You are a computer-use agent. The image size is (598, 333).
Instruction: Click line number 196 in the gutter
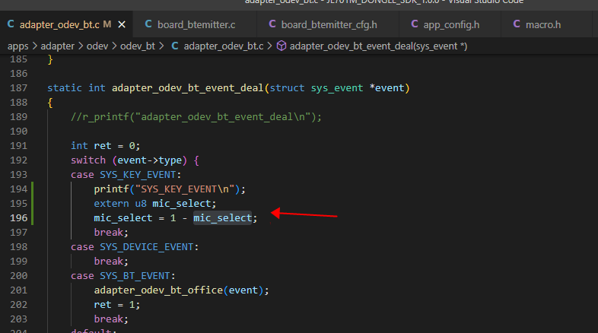(x=19, y=218)
